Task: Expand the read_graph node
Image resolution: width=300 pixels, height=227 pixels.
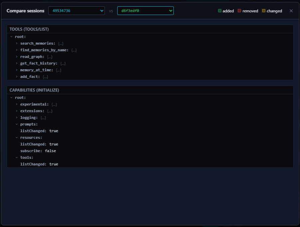Action: 17,57
